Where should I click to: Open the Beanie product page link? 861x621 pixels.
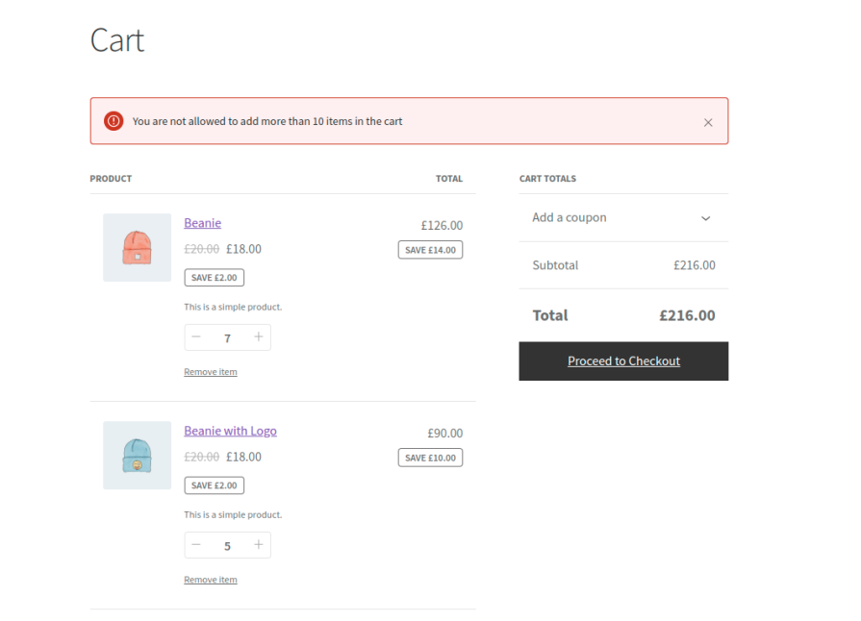(202, 223)
